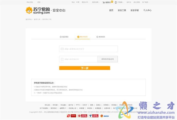Select the 安全学堂 navigation item

(x=135, y=10)
